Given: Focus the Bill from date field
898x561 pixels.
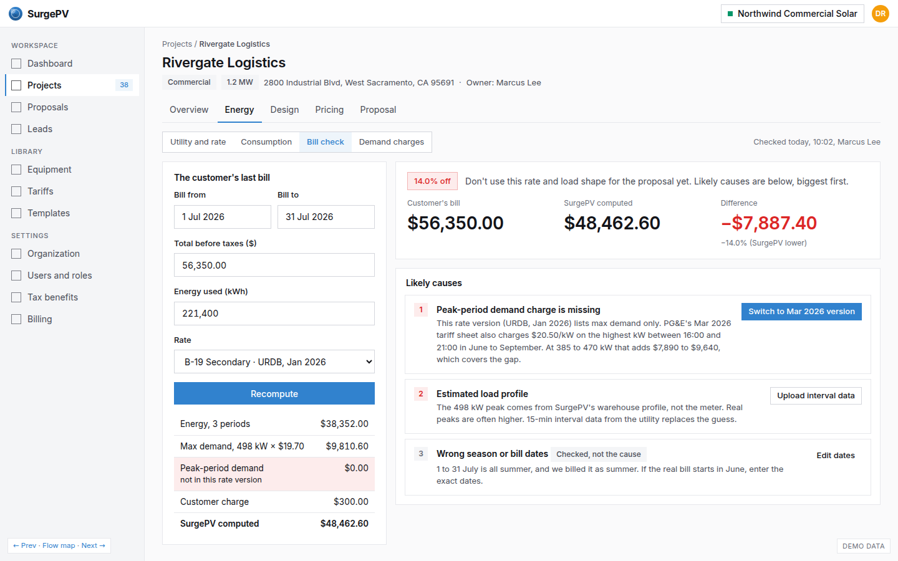Looking at the screenshot, I should 223,217.
